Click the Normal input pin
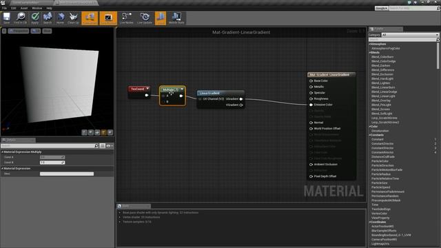Viewport: 441px width, 248px height. tap(311, 123)
